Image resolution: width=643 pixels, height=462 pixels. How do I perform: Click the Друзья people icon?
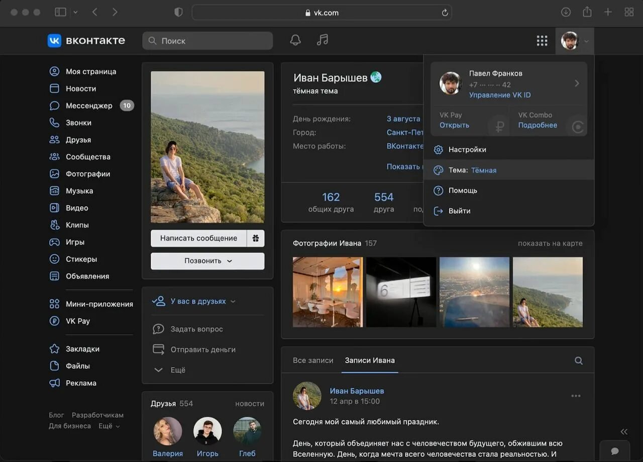(54, 140)
